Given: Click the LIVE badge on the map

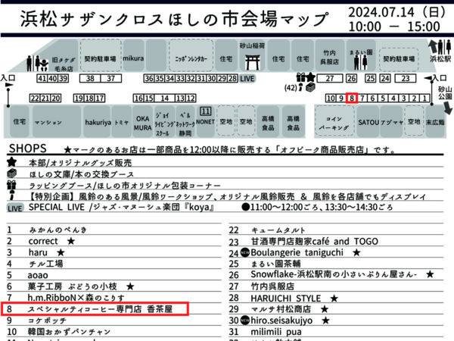Looking at the screenshot, I should 247,79.
